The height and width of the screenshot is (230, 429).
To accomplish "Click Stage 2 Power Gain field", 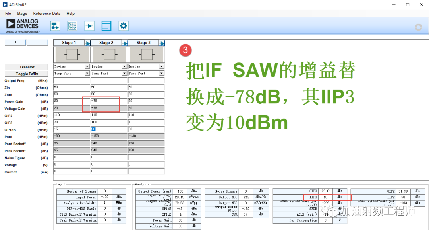I will pyautogui.click(x=106, y=101).
